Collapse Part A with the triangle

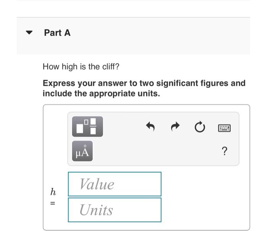point(29,32)
